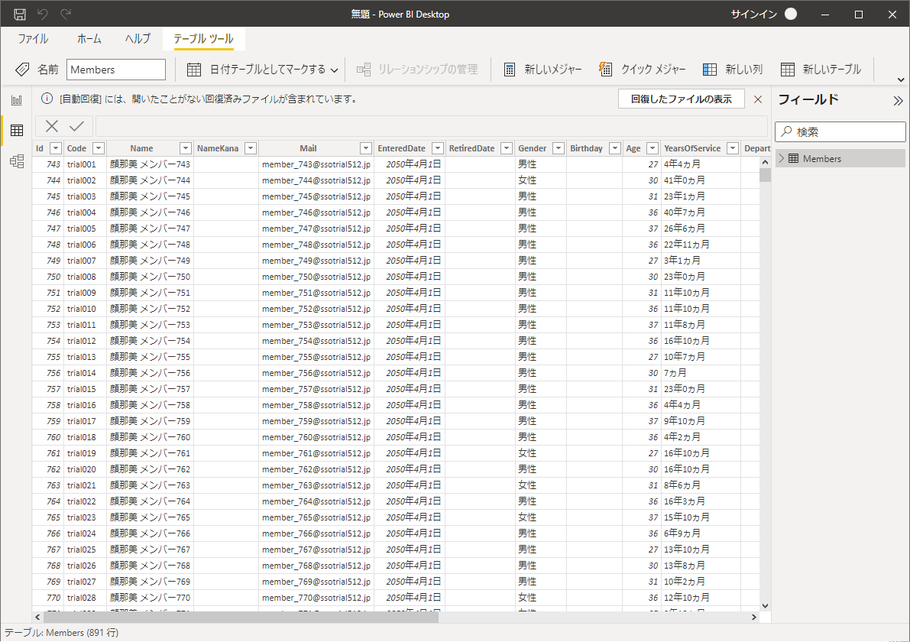Image resolution: width=910 pixels, height=642 pixels.
Task: Click サインイン link in title bar
Action: coord(753,14)
